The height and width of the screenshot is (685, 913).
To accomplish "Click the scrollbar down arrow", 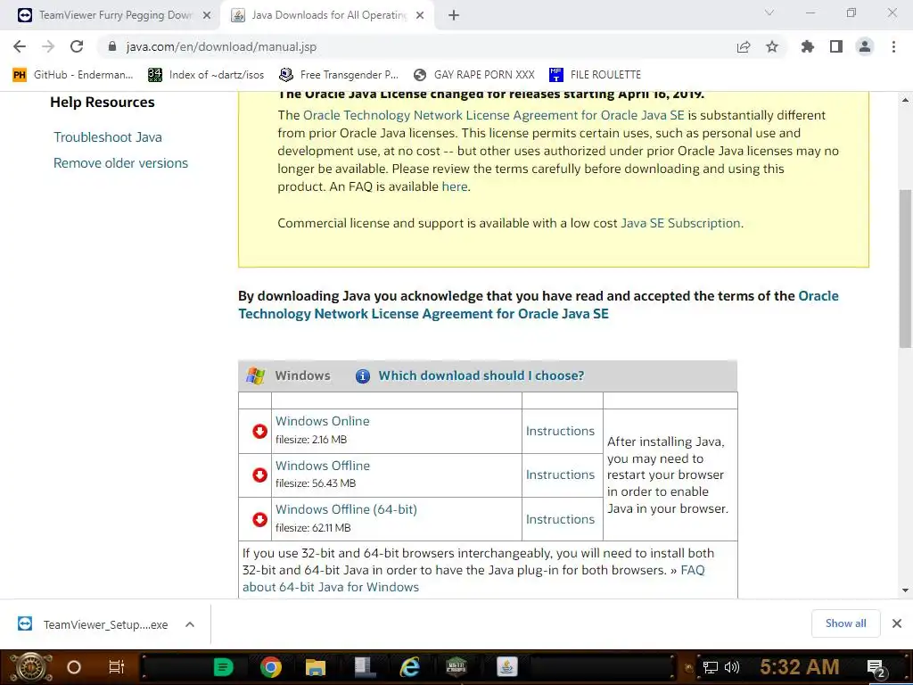I will [x=906, y=590].
